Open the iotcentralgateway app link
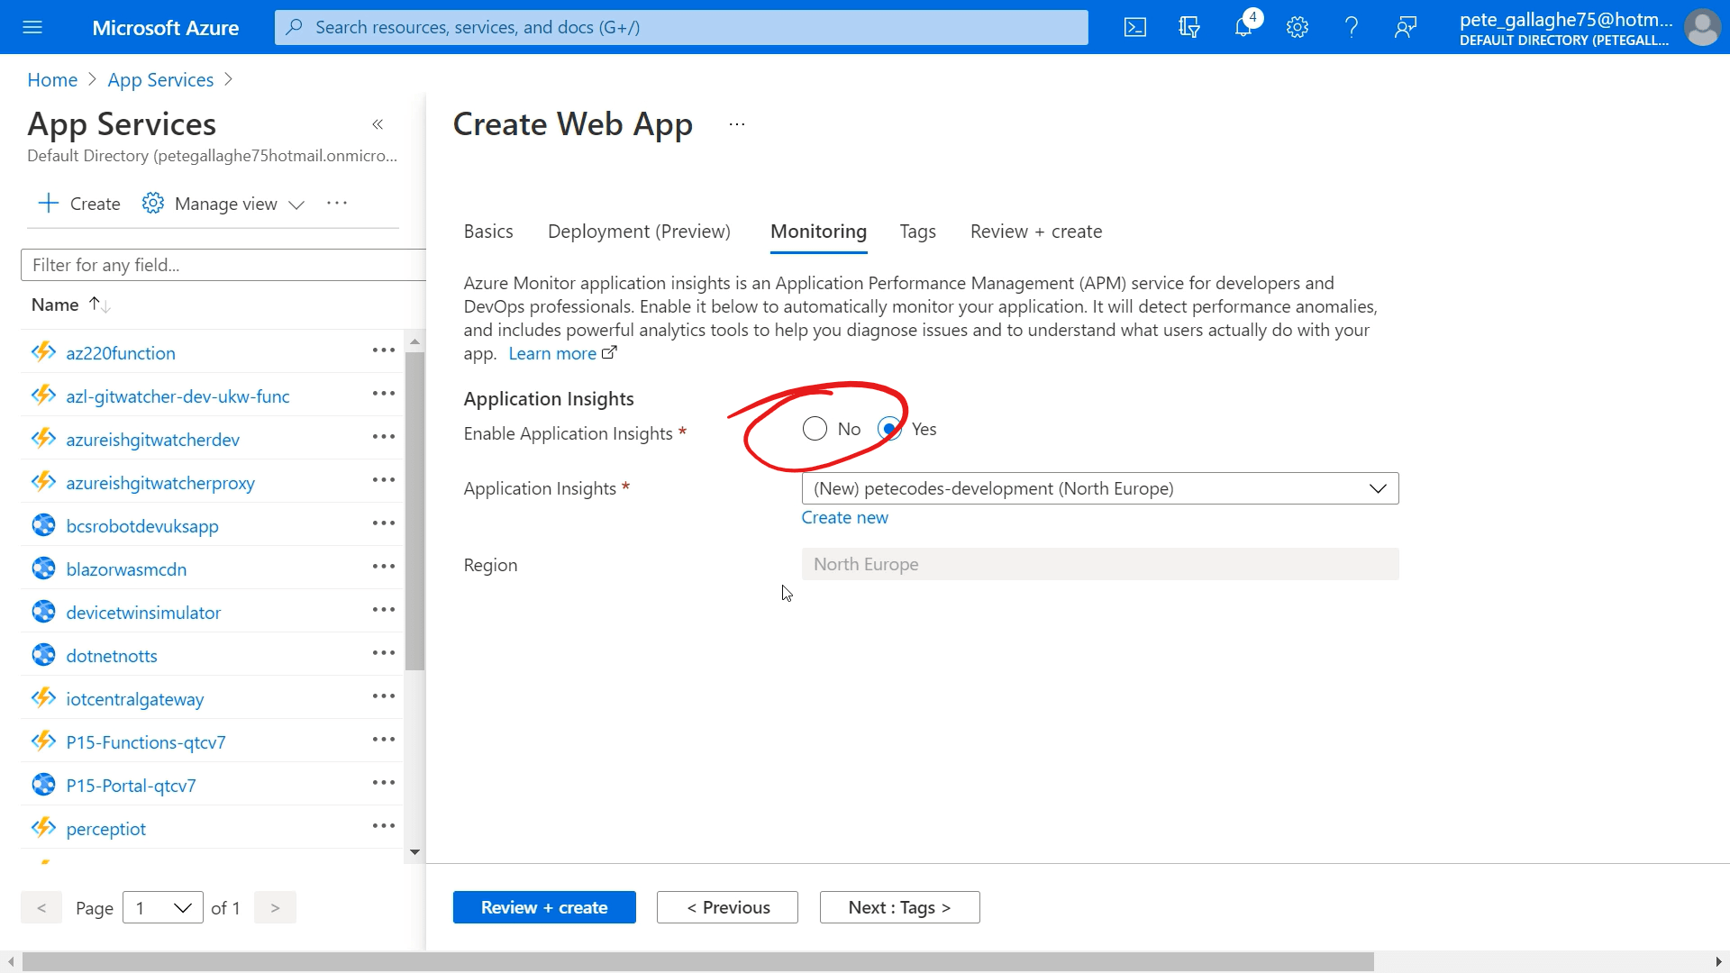 (x=135, y=699)
